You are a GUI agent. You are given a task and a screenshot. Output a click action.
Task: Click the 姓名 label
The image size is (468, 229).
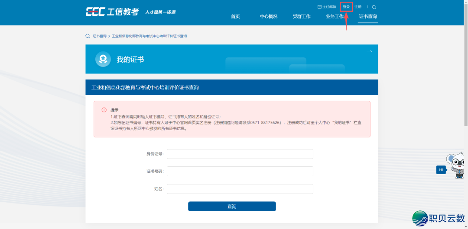pyautogui.click(x=159, y=189)
